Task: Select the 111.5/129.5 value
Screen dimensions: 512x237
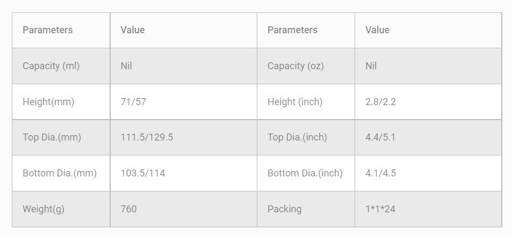Action: point(147,137)
